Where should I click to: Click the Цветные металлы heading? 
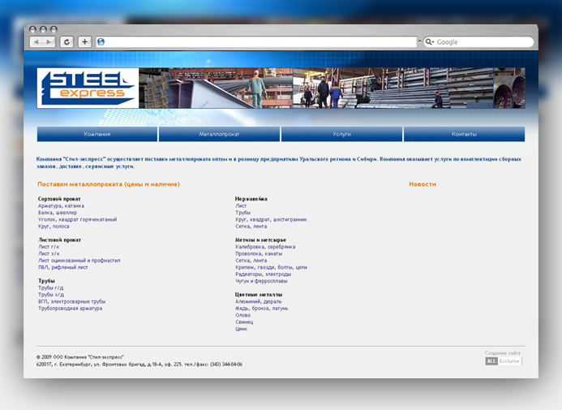coord(259,295)
